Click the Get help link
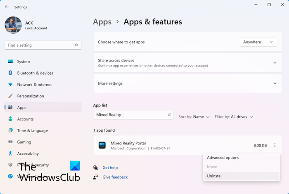289x194 pixels. pyautogui.click(x=110, y=168)
